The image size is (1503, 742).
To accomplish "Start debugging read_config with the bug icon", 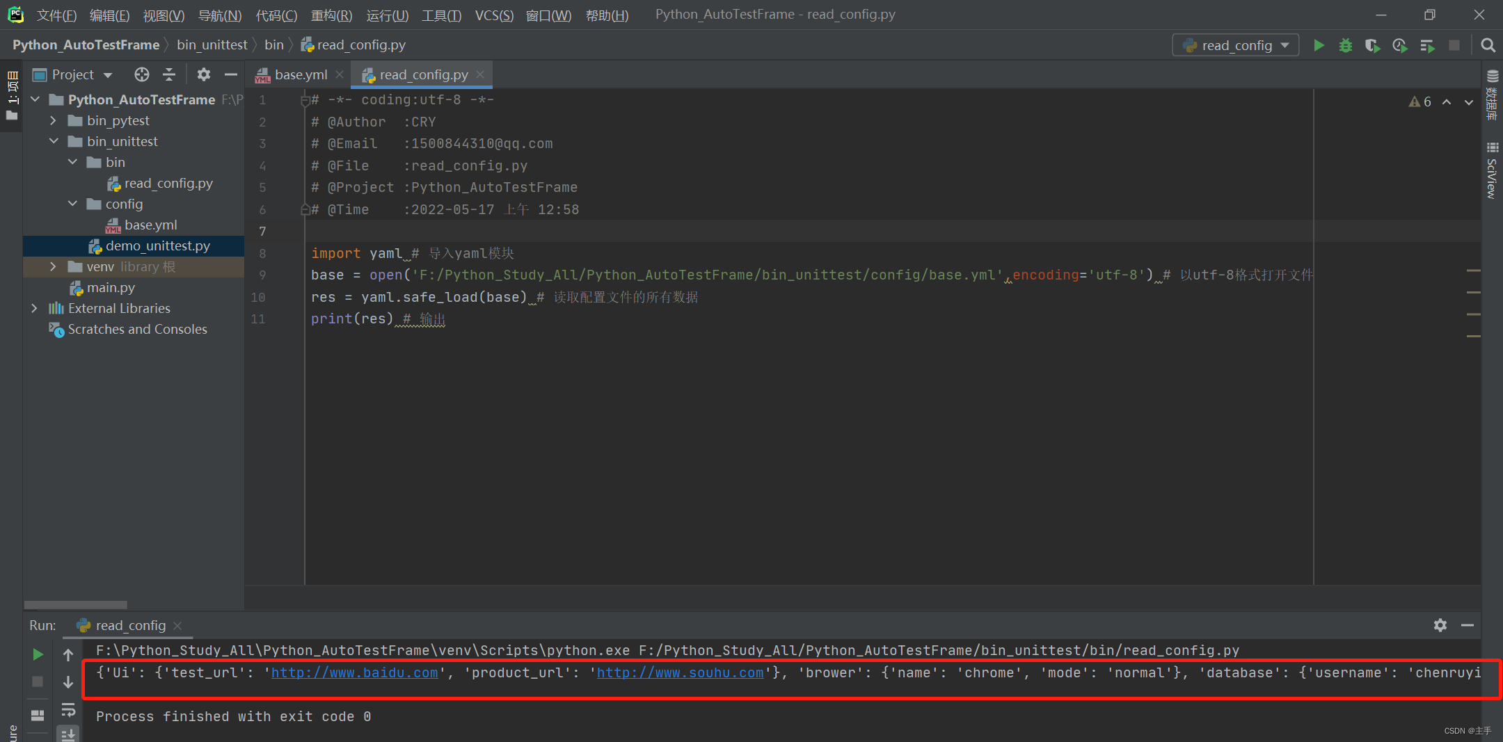I will (x=1345, y=45).
